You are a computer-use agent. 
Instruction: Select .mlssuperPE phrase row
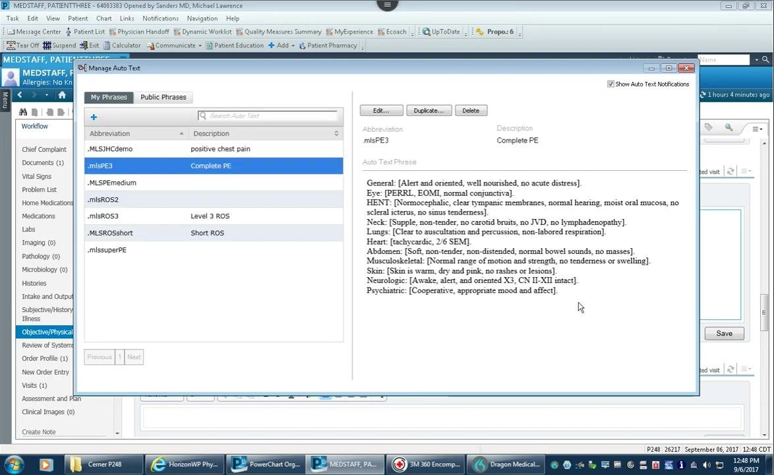click(x=214, y=250)
